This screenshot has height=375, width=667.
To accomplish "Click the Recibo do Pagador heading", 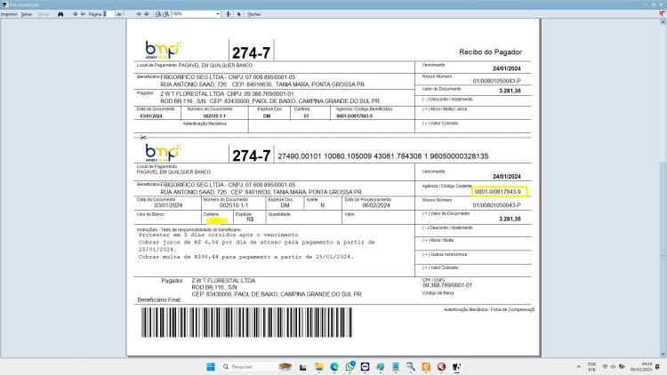I will (490, 52).
